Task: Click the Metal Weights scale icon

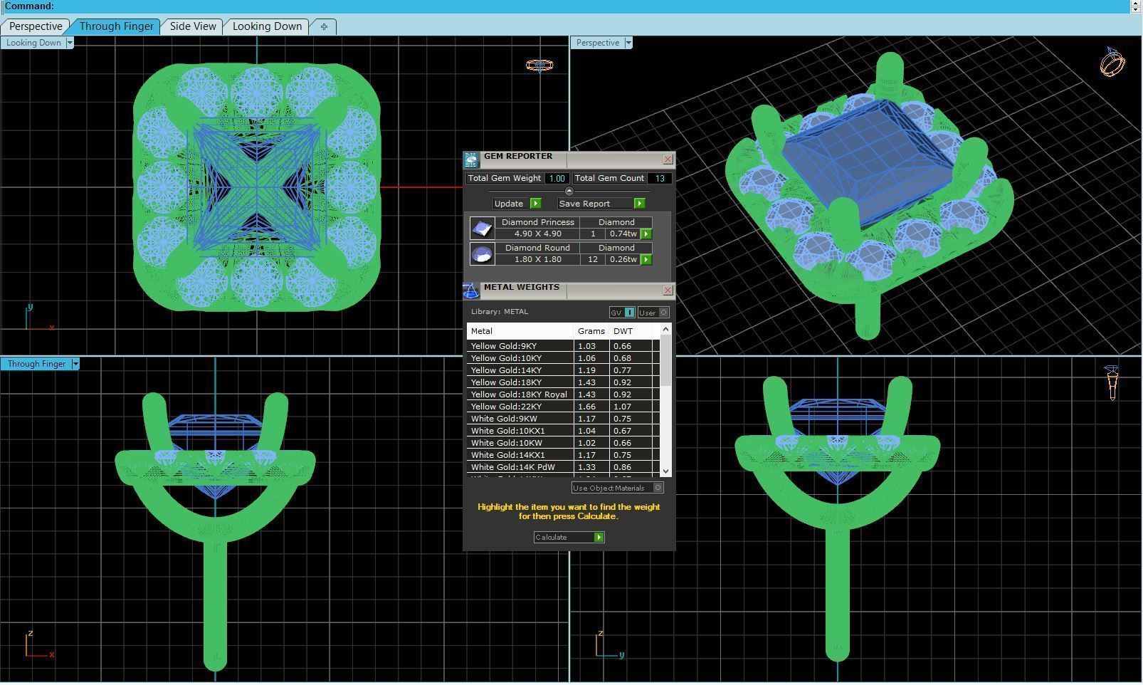Action: pos(471,291)
